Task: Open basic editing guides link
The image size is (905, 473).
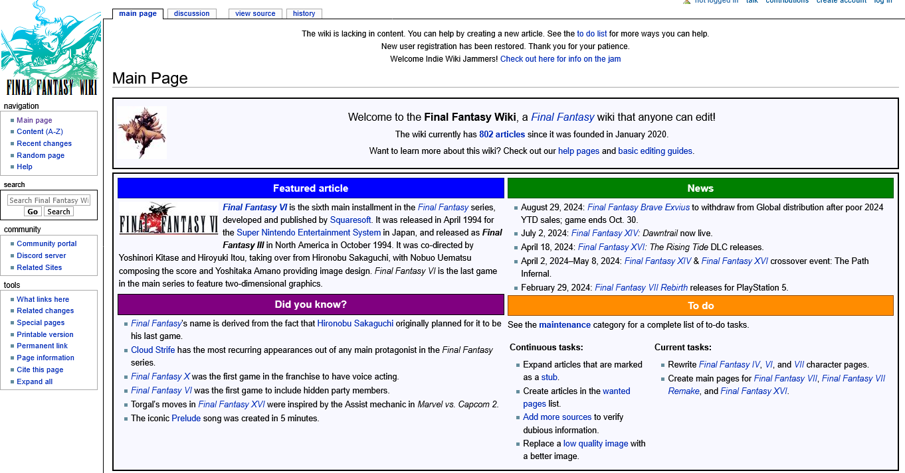Action: [x=655, y=151]
